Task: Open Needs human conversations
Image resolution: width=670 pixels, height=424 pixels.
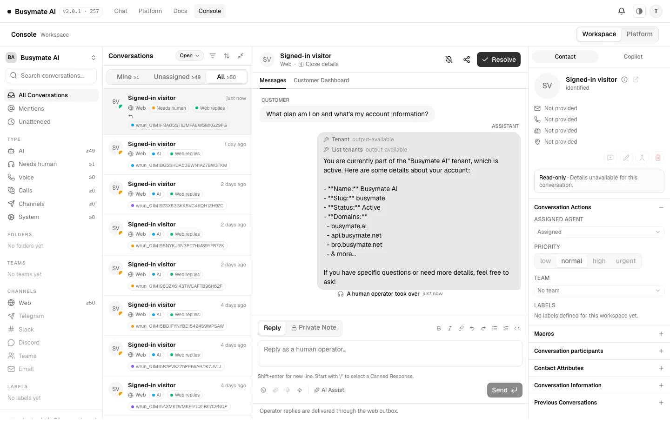Action: (51, 164)
